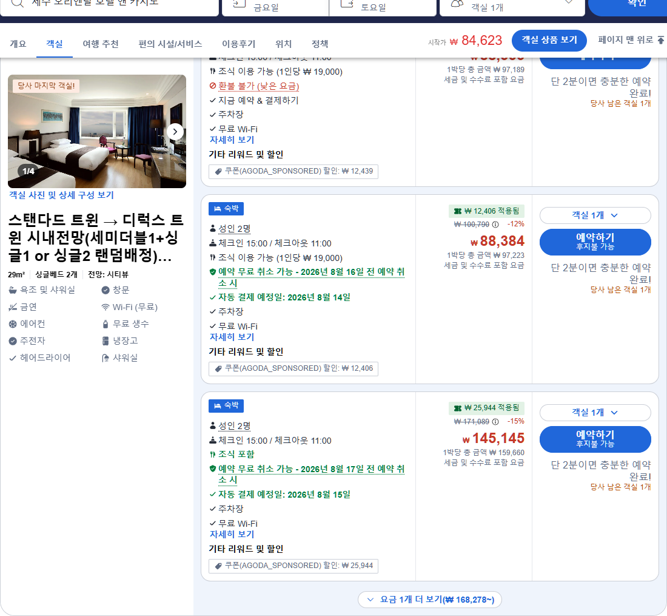Click the 냉장고 refrigerator icon

(106, 341)
